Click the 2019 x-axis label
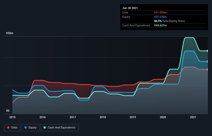This screenshot has height=136, width=212. tap(133, 117)
